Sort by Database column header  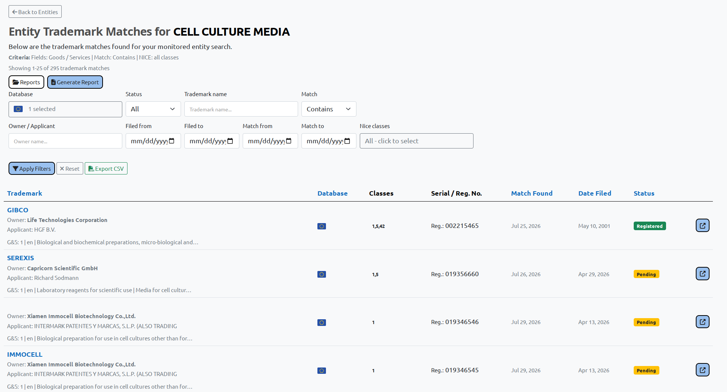coord(332,193)
